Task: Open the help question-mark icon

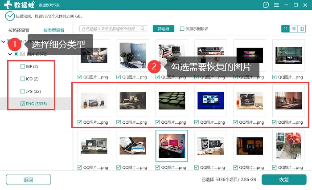Action: tap(266, 5)
